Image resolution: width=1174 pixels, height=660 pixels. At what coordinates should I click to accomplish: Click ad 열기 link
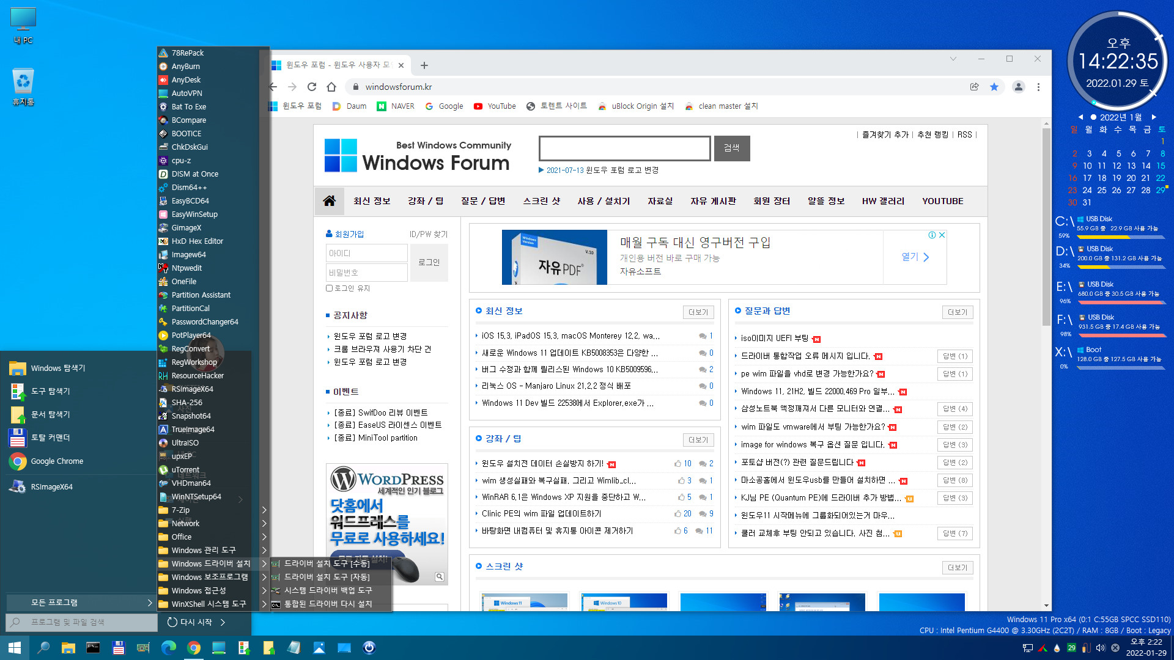(915, 257)
